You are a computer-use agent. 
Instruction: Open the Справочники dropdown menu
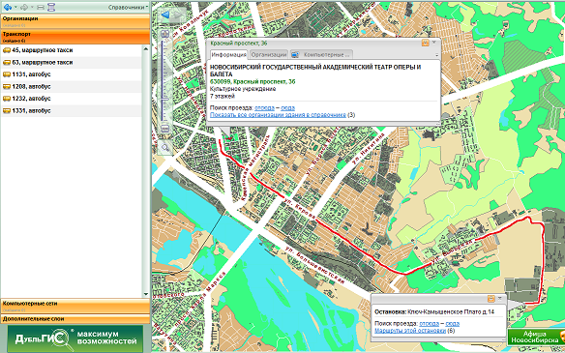click(x=128, y=7)
